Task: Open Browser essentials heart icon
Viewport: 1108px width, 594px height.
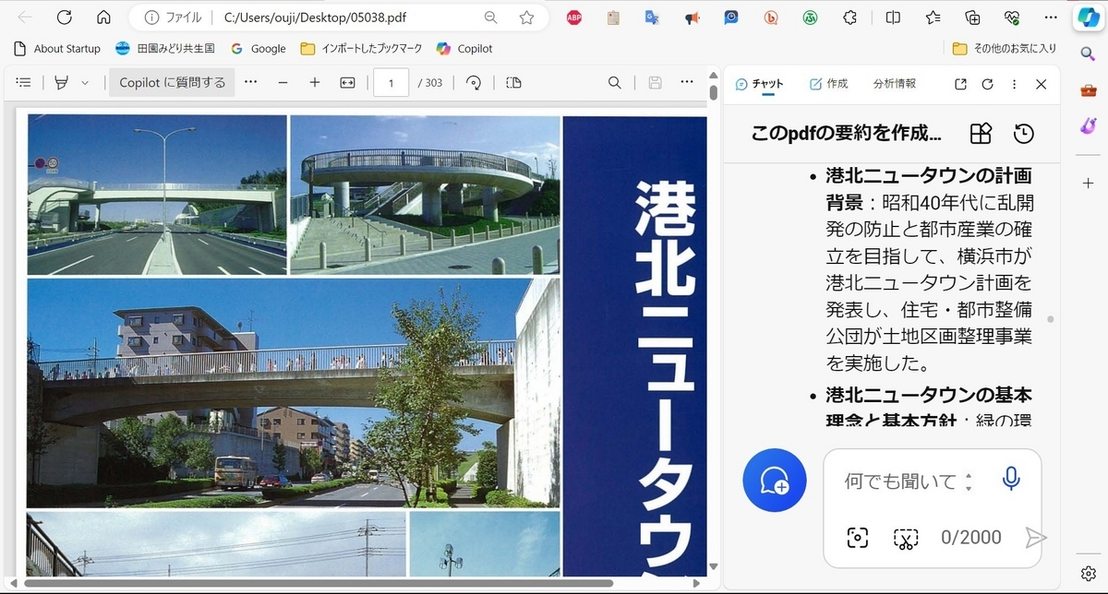Action: (1012, 18)
